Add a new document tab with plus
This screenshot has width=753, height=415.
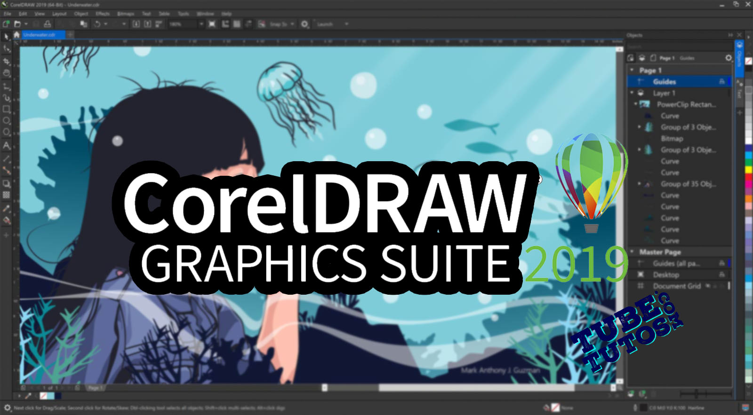[70, 34]
